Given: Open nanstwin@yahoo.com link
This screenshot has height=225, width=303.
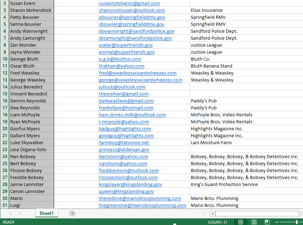Looking at the screenshot, I should 123,163.
